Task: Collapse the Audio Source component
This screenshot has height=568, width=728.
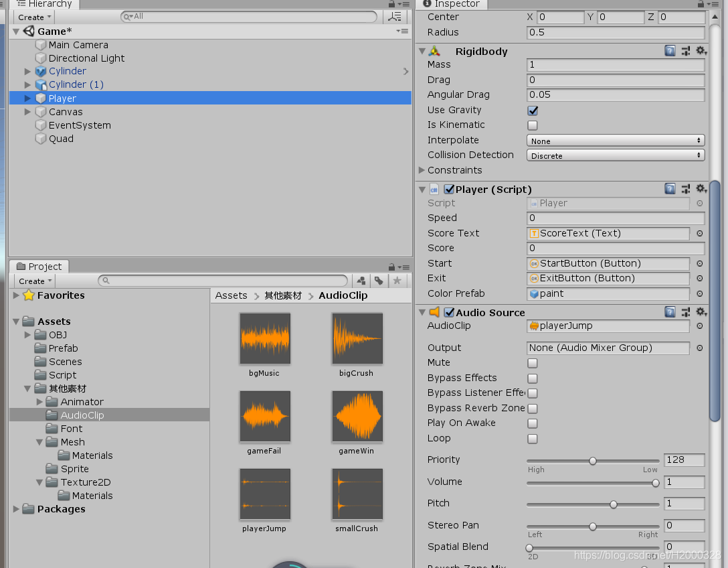Action: (x=422, y=312)
